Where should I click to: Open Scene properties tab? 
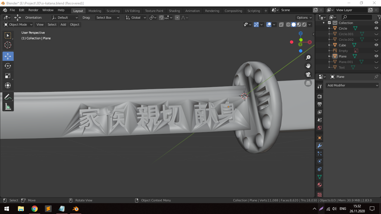coord(320,120)
